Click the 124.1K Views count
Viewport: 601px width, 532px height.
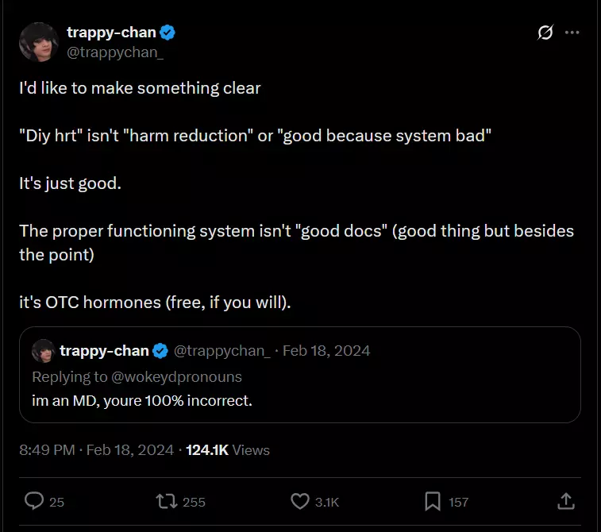click(x=227, y=450)
